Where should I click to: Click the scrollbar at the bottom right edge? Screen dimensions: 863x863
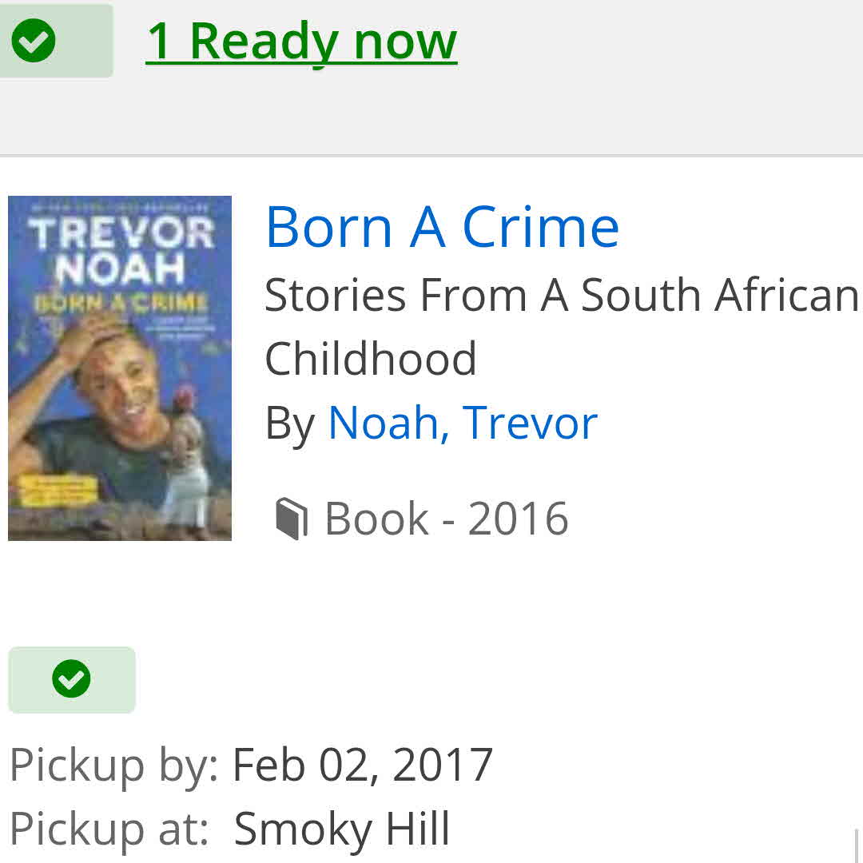point(856,845)
